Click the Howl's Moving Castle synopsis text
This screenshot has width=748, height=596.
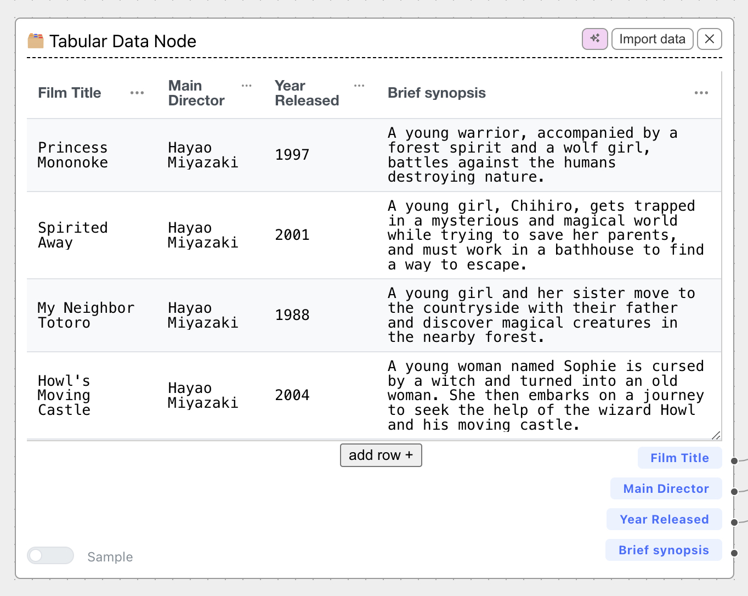tap(546, 396)
